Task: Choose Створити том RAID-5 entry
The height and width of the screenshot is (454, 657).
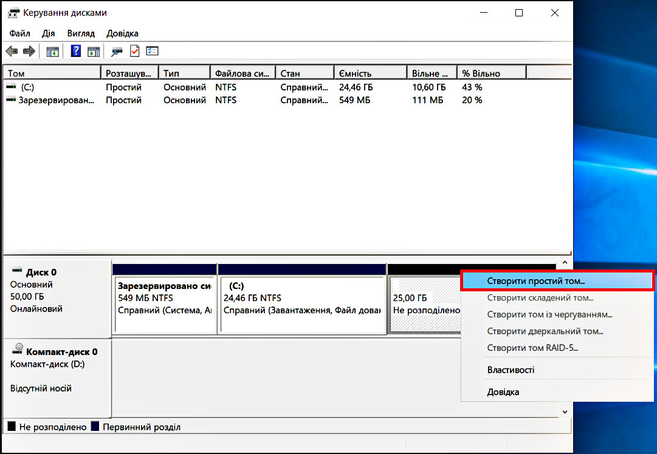Action: point(557,348)
